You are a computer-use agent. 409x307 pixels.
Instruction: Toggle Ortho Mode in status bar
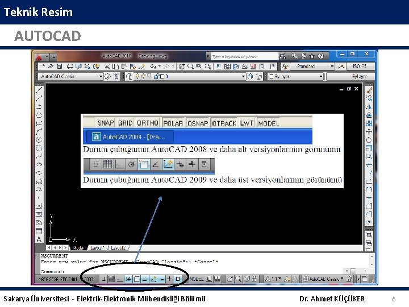click(x=120, y=279)
